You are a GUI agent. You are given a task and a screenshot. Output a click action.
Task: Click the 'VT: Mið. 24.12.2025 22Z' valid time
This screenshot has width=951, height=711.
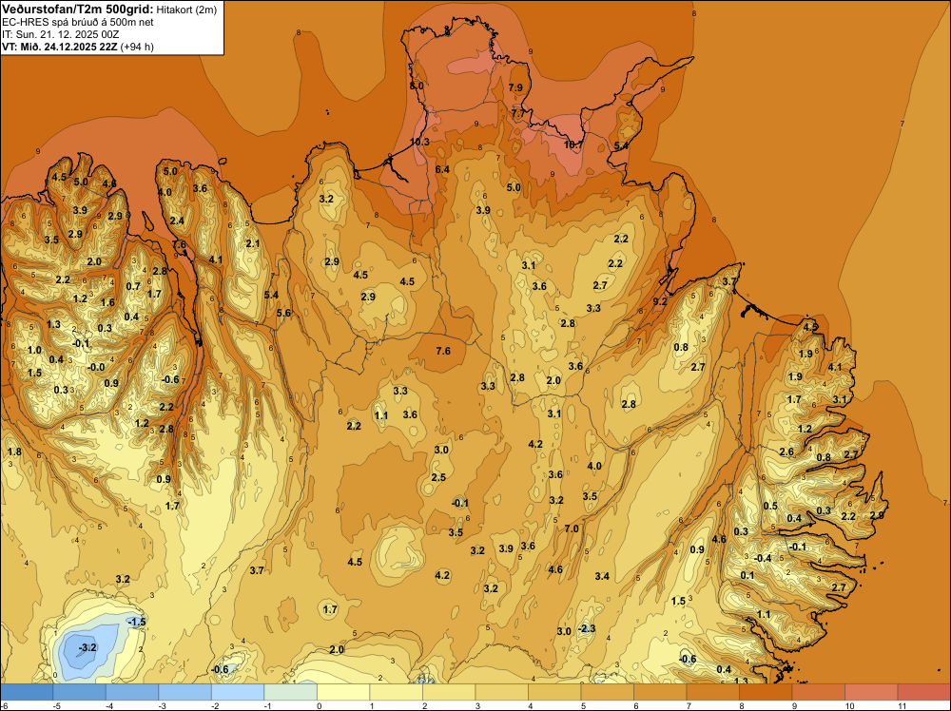(60, 47)
